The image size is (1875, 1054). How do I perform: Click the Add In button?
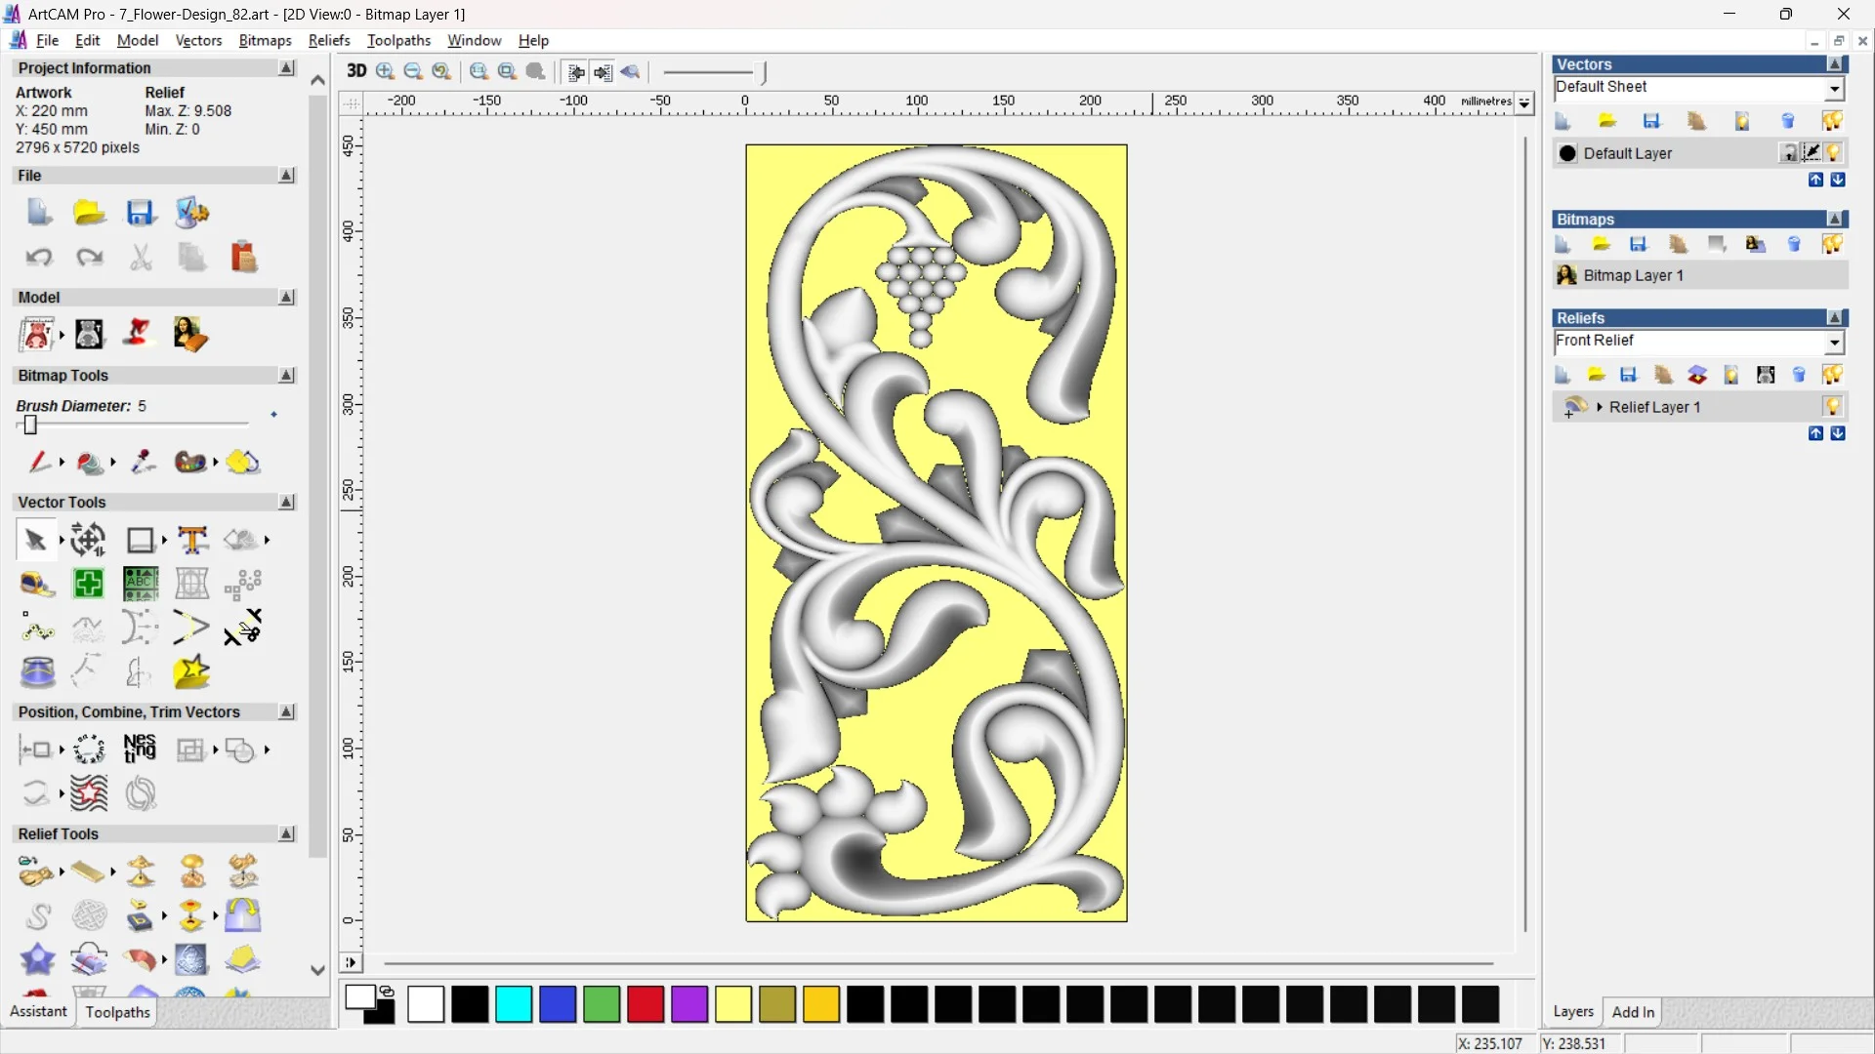click(1634, 1012)
